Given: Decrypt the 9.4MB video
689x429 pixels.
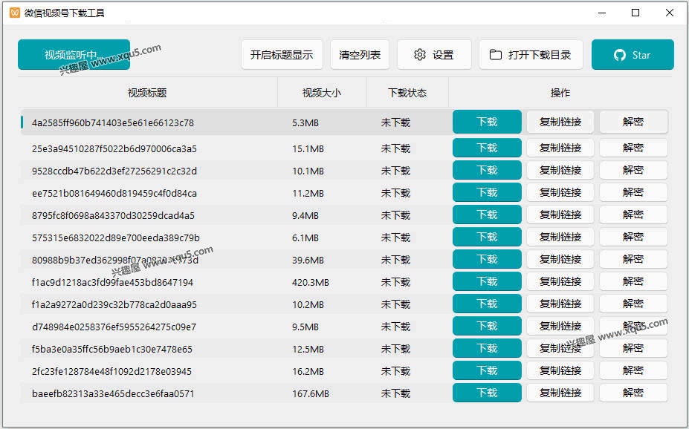Looking at the screenshot, I should (x=633, y=215).
